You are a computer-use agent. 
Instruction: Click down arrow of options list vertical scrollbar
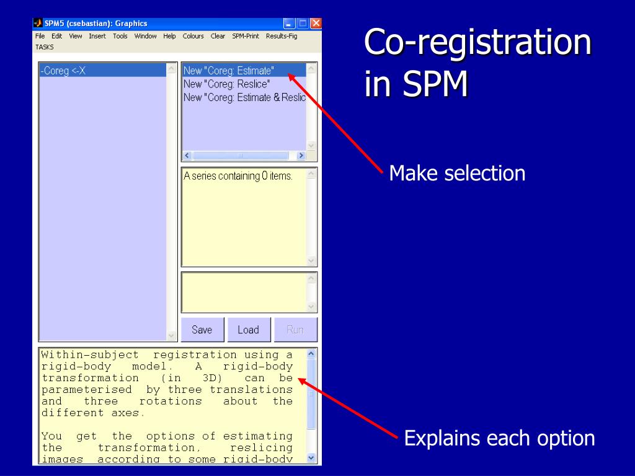(311, 146)
